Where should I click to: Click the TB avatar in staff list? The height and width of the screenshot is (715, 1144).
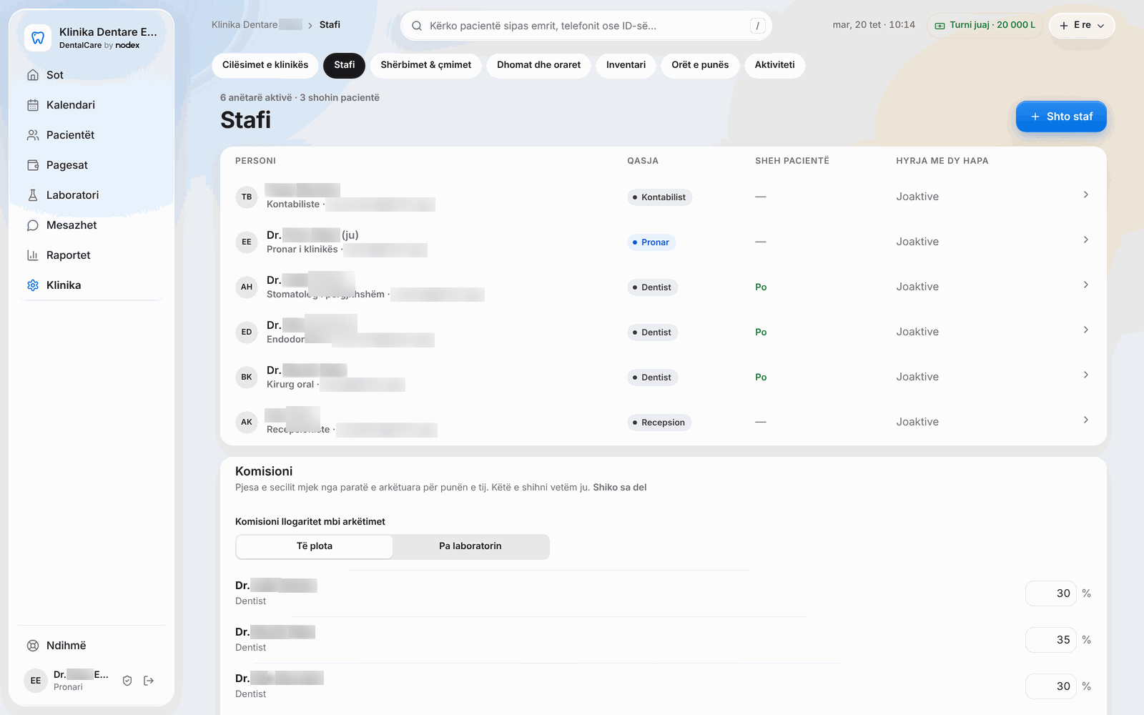click(x=247, y=197)
